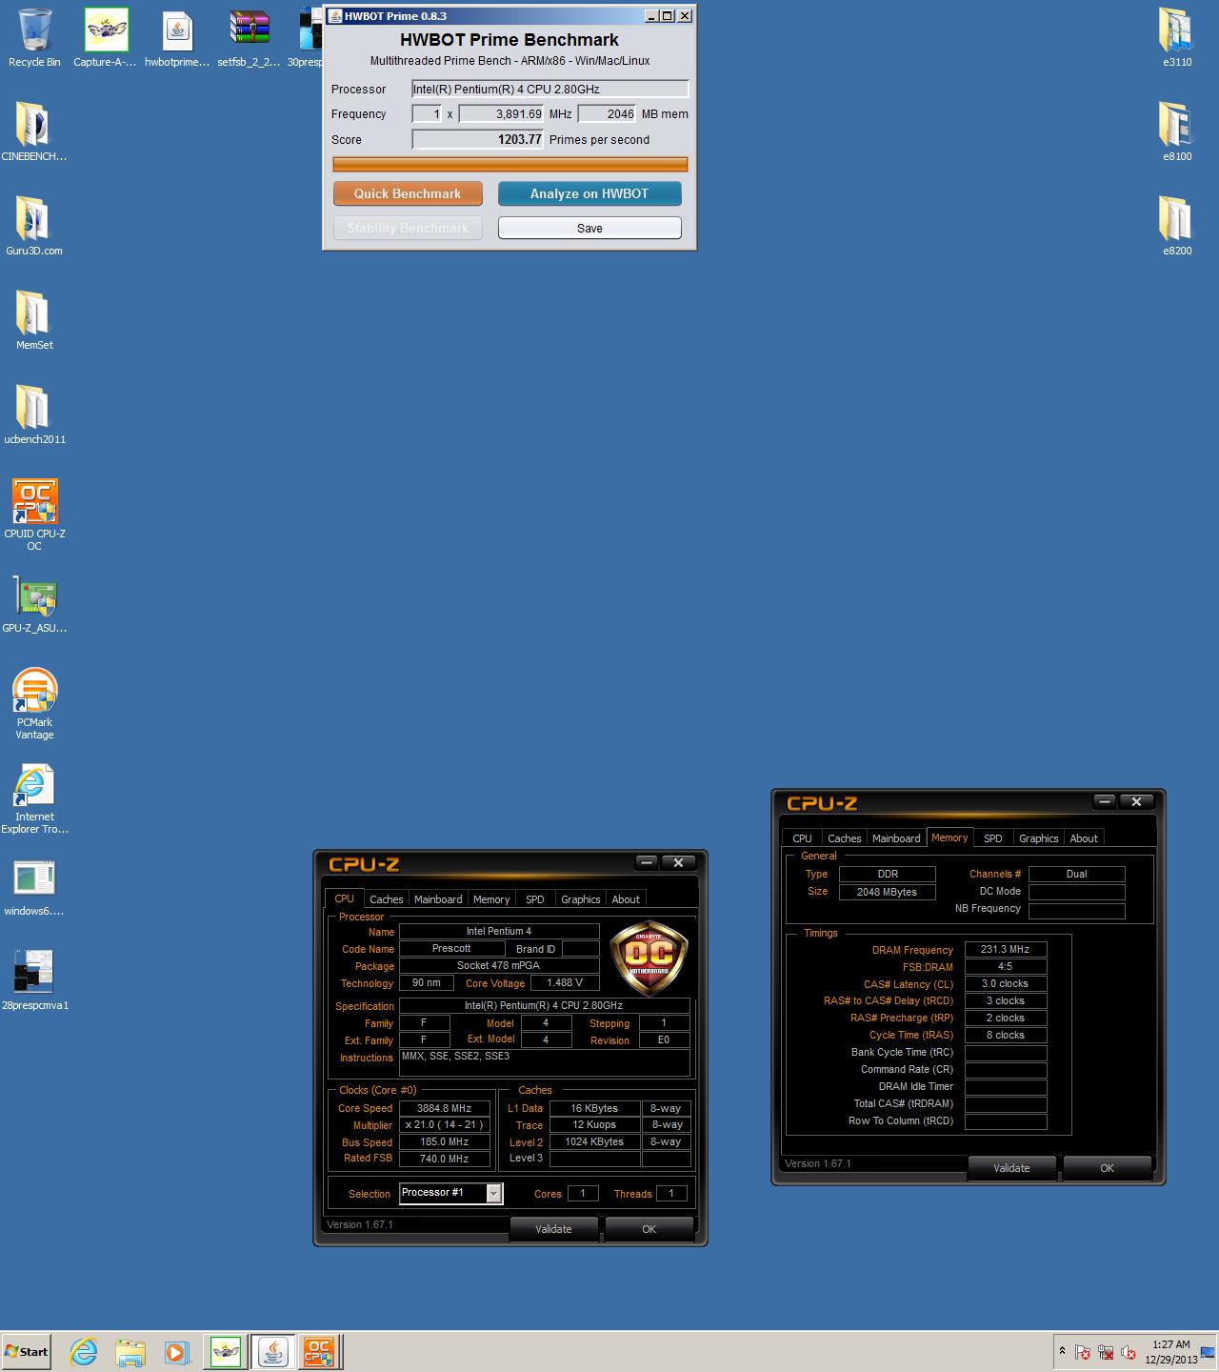Switch to the capture tool taskbar icon
This screenshot has height=1372, width=1219.
pos(226,1352)
